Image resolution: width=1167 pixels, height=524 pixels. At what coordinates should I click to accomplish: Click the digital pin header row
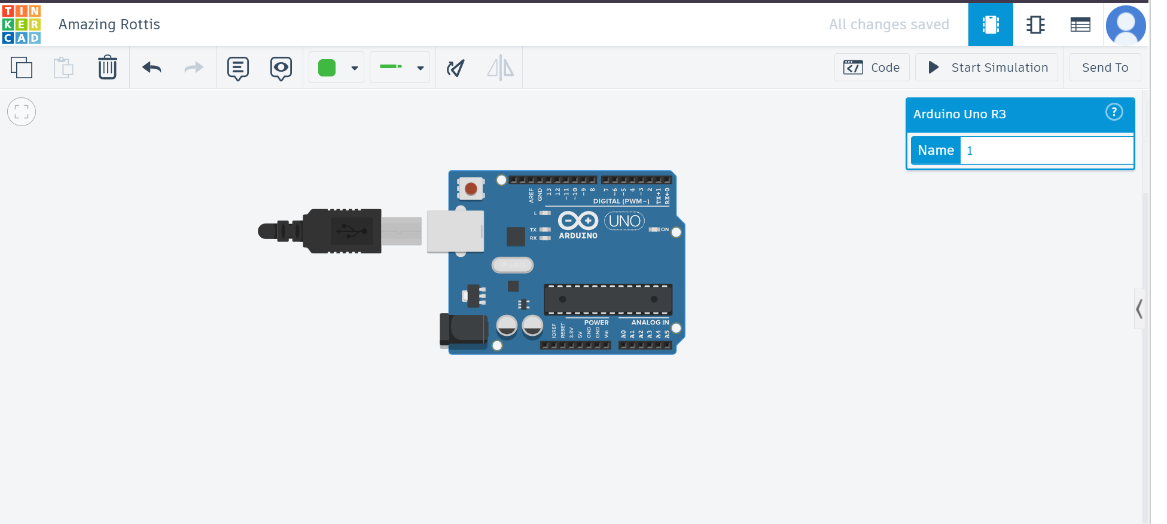590,180
